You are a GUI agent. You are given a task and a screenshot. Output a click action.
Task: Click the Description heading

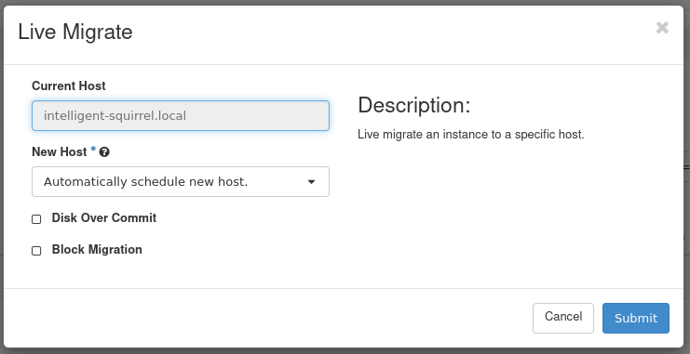414,105
